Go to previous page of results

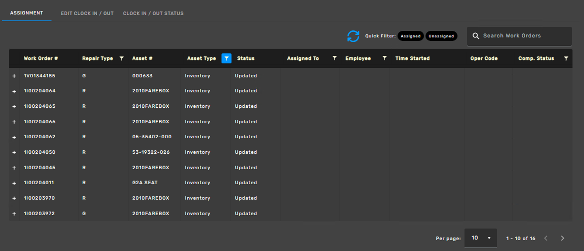point(546,238)
